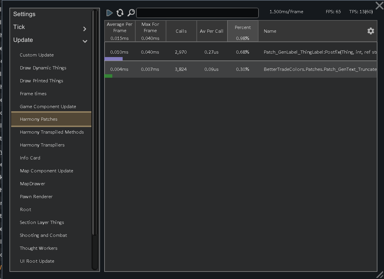This screenshot has width=384, height=279.
Task: Select the Update category label
Action: (x=23, y=40)
